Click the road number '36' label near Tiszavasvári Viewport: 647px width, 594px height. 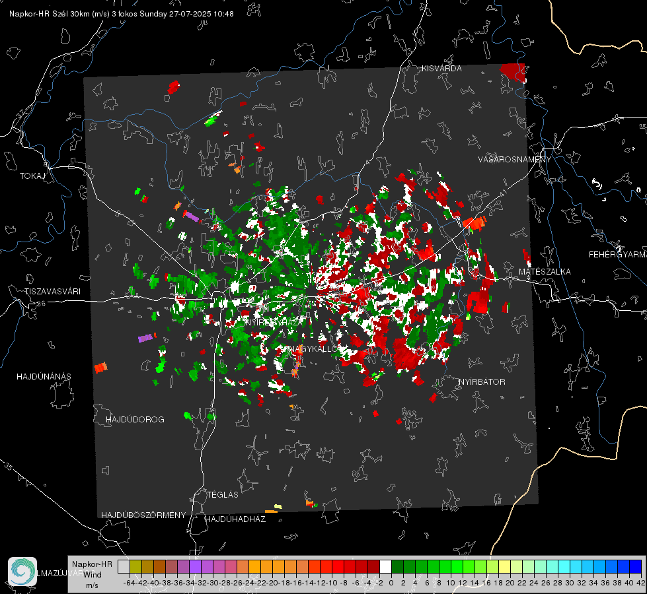tap(41, 304)
